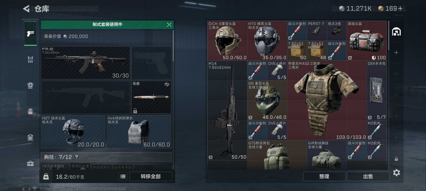Add a new stash tab with plus icon
This screenshot has width=426, height=191.
pos(396,53)
